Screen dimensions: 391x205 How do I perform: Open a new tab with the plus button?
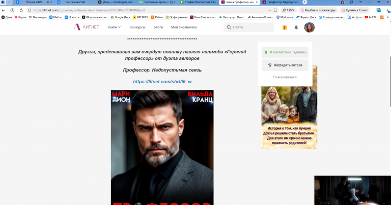pyautogui.click(x=305, y=2)
